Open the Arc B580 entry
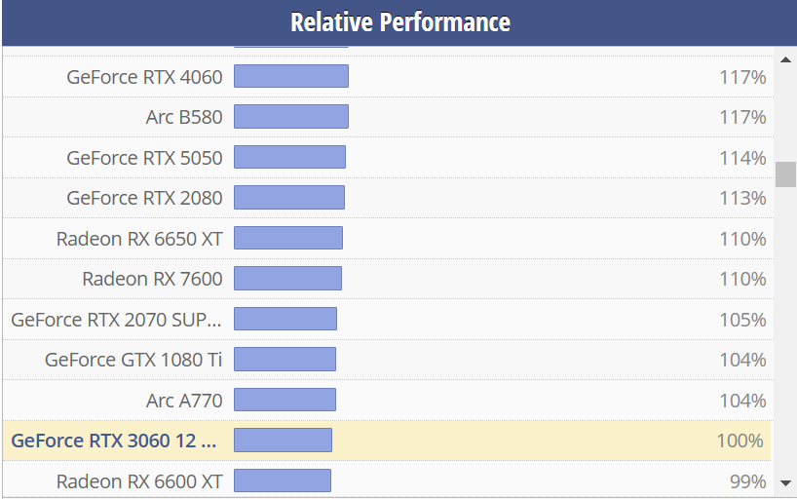 pyautogui.click(x=183, y=117)
